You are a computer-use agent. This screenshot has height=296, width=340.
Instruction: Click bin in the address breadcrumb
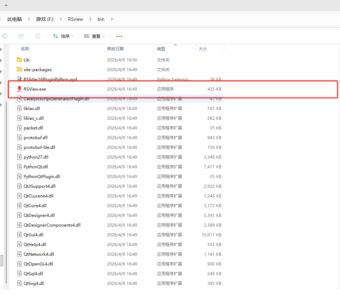click(101, 19)
